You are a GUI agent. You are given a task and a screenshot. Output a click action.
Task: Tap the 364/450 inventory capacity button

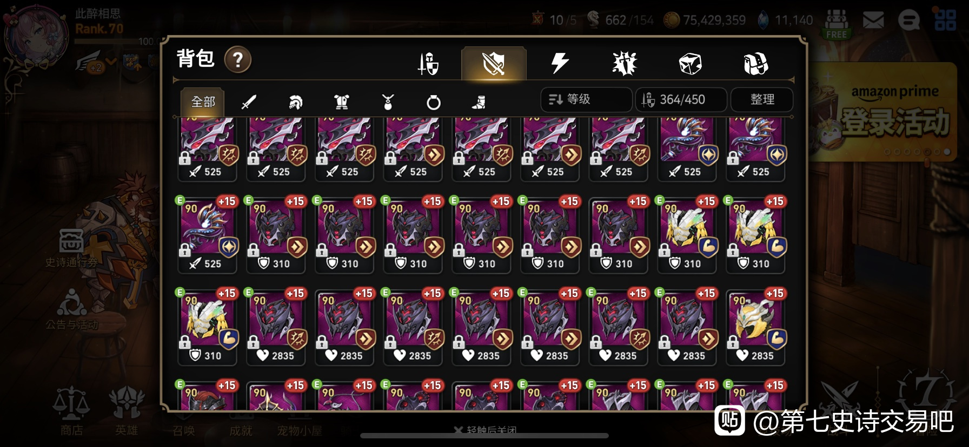point(681,99)
